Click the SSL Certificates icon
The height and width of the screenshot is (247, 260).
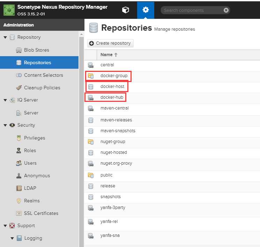point(19,213)
